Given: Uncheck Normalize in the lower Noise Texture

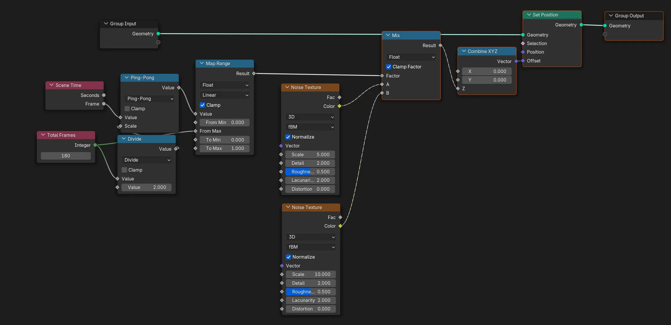Looking at the screenshot, I should click(x=288, y=257).
